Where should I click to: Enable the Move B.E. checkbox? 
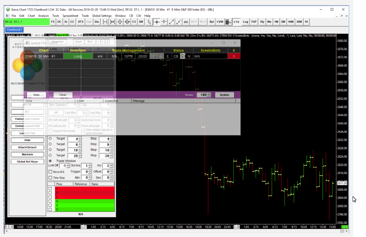pyautogui.click(x=50, y=172)
